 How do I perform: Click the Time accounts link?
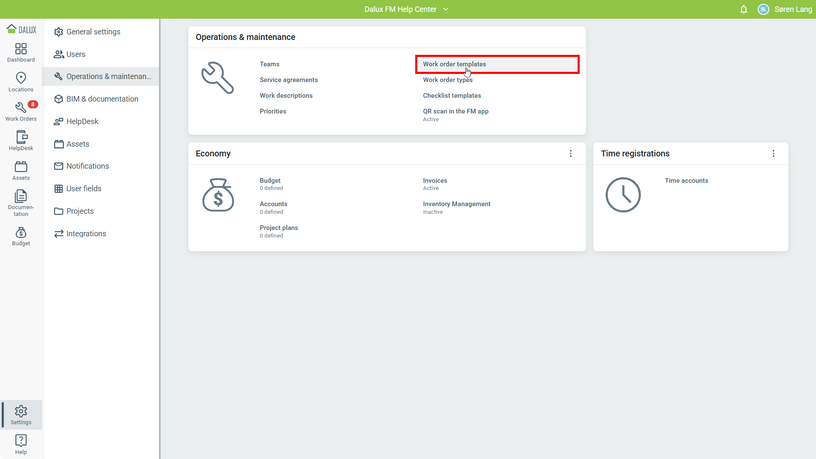[686, 181]
